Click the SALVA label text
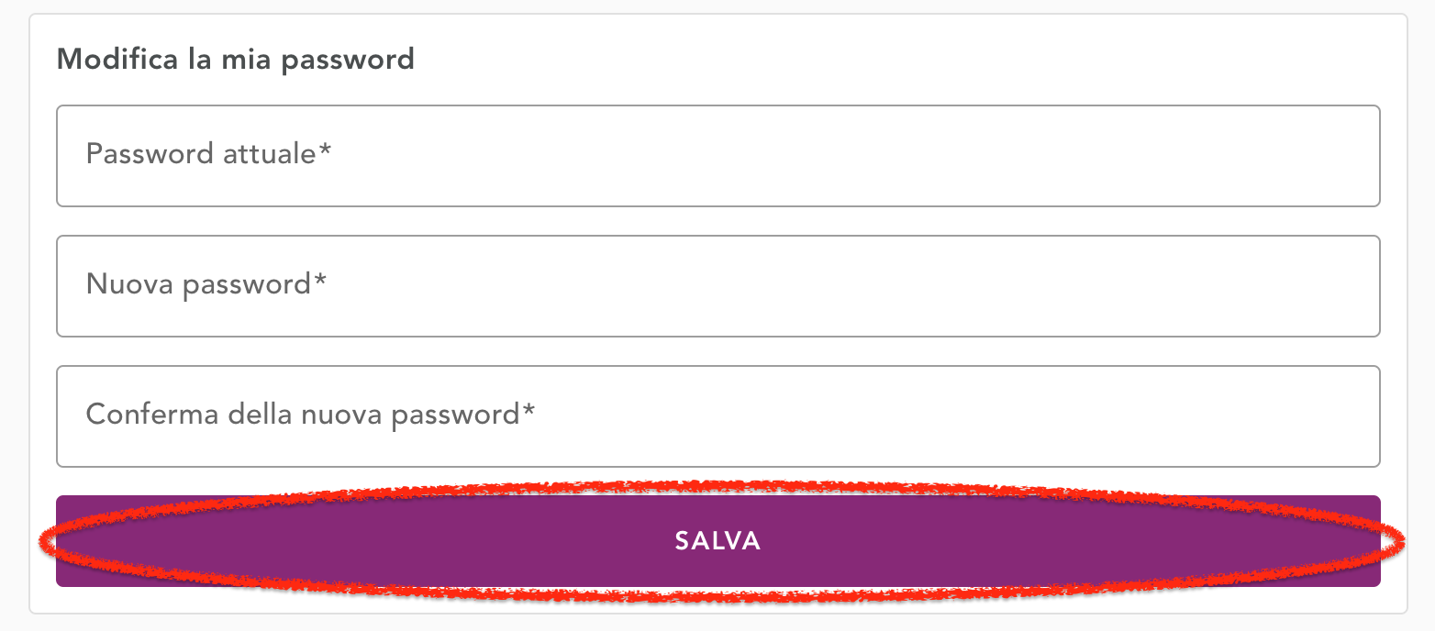 click(717, 541)
